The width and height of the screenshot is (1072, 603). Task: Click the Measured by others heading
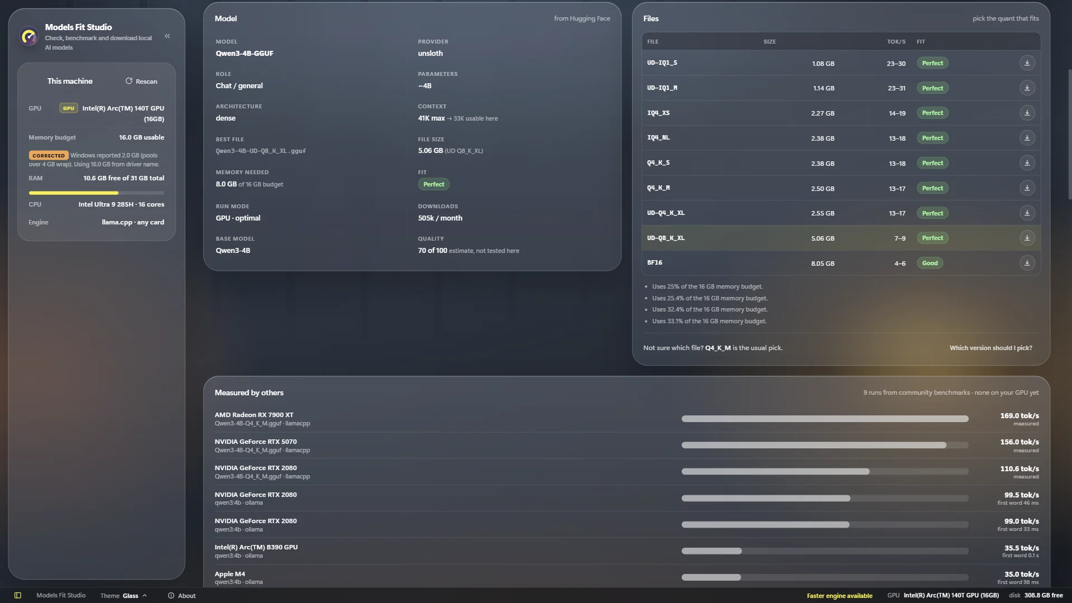pyautogui.click(x=249, y=393)
